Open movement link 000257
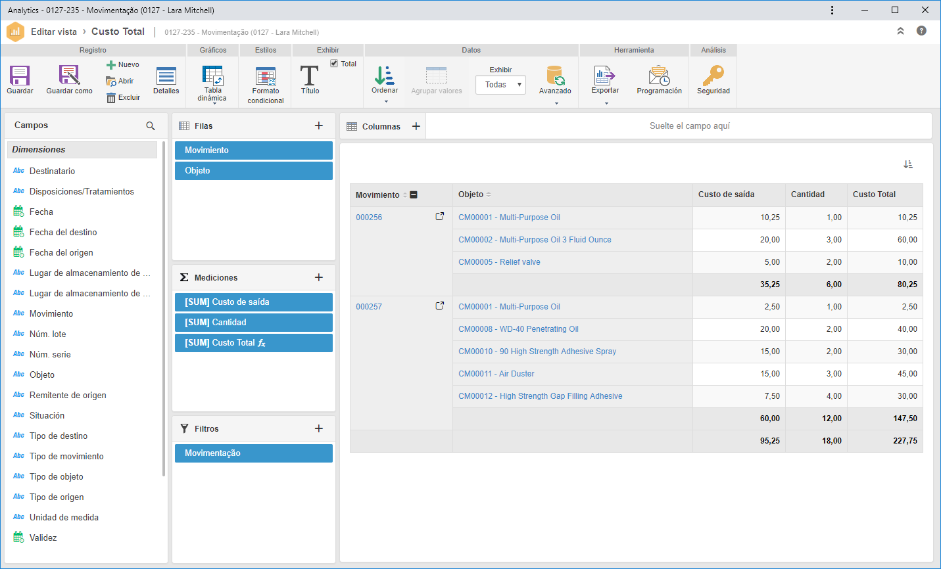 (x=369, y=307)
